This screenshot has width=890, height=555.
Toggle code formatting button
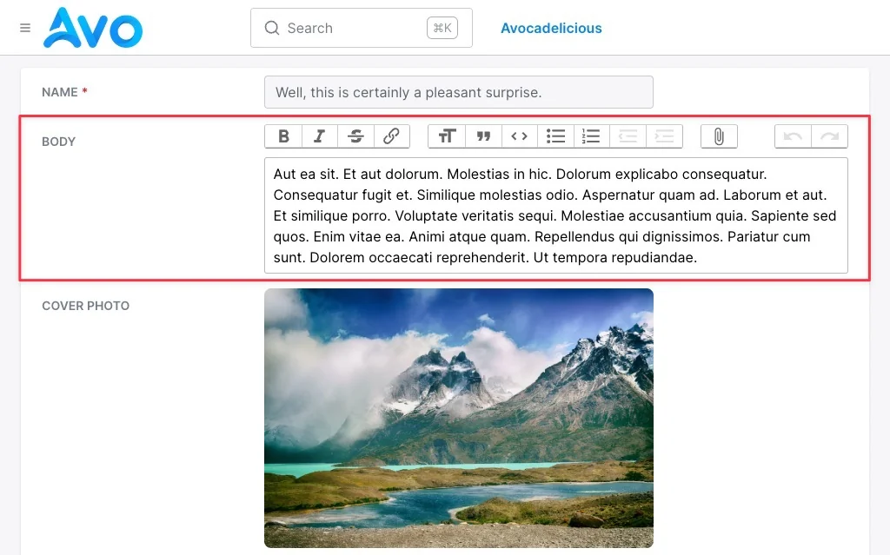coord(520,136)
